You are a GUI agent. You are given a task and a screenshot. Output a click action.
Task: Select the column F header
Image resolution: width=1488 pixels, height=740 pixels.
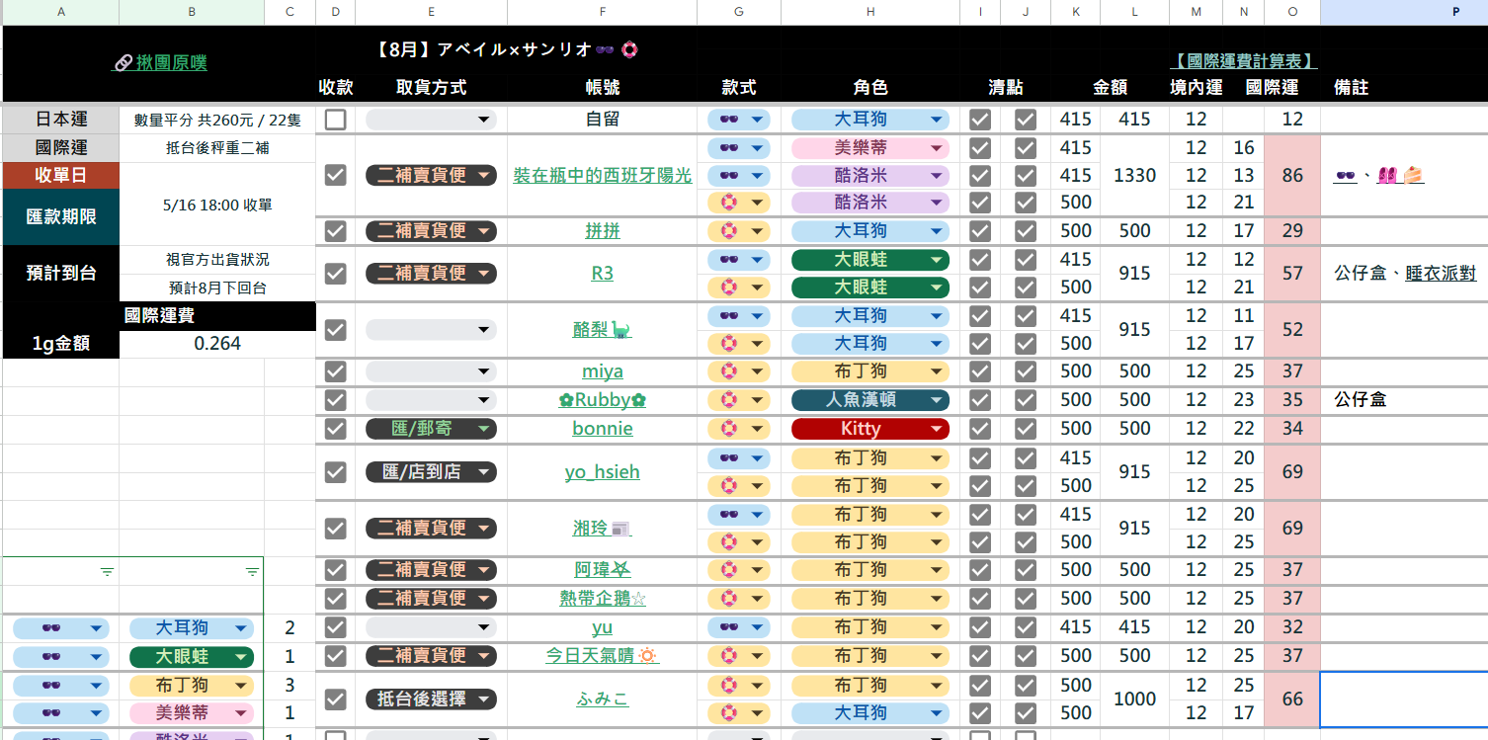tap(602, 12)
